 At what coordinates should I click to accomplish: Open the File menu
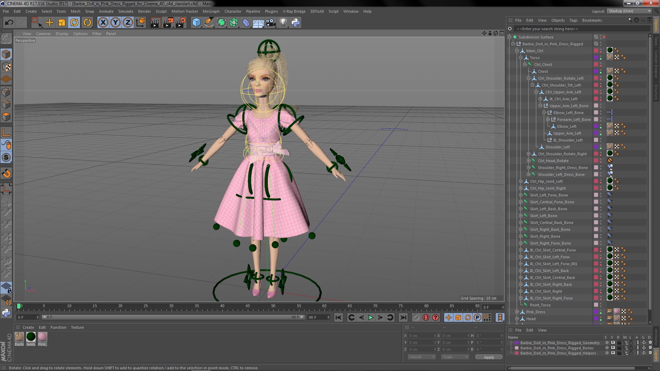click(6, 11)
